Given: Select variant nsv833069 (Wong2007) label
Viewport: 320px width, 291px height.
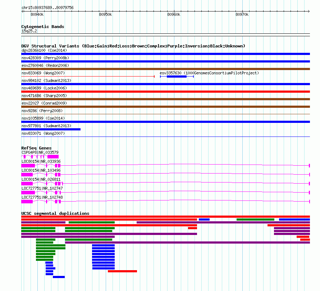Looking at the screenshot, I should 43,73.
